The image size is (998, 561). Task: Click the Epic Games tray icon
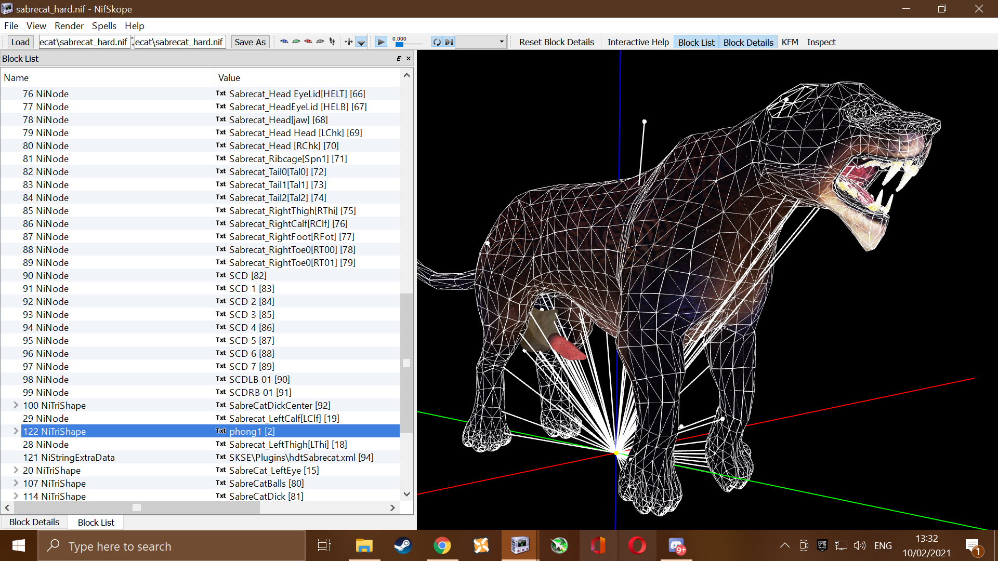[822, 545]
